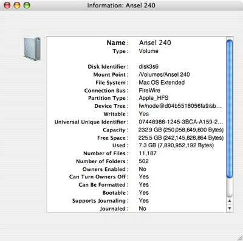Click the window title 'Information: Ansel 240'
The height and width of the screenshot is (241, 243).
click(x=122, y=5)
